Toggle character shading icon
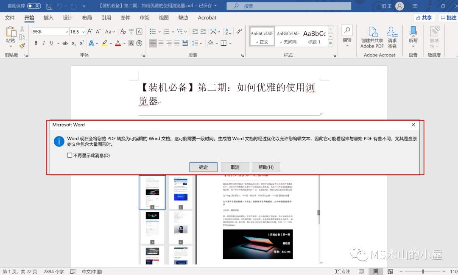 tap(131, 43)
